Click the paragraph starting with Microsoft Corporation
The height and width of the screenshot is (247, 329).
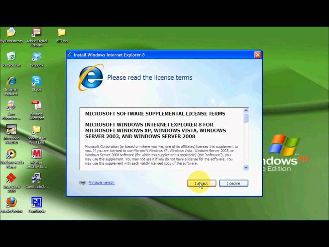161,155
